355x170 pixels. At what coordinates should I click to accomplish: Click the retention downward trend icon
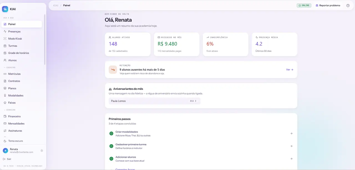click(113, 70)
